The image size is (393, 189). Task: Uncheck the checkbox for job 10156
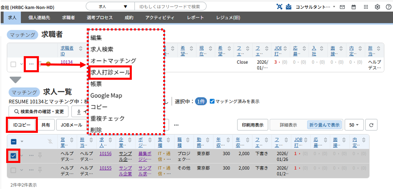(x=13, y=156)
